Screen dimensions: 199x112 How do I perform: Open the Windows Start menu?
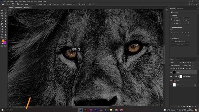tap(2, 110)
